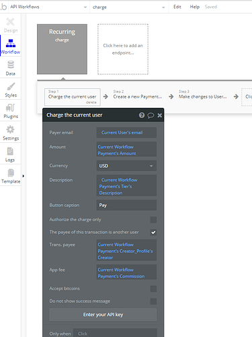252x337 pixels.
Task: Open the Help menu
Action: pos(195,7)
